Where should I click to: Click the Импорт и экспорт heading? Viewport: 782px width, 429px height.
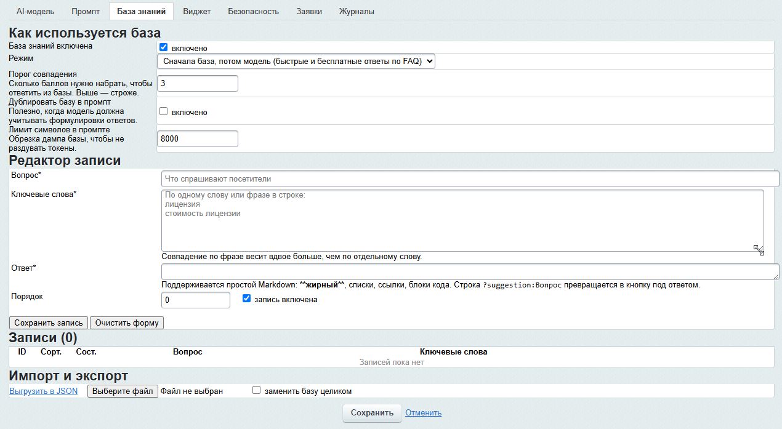pos(68,376)
